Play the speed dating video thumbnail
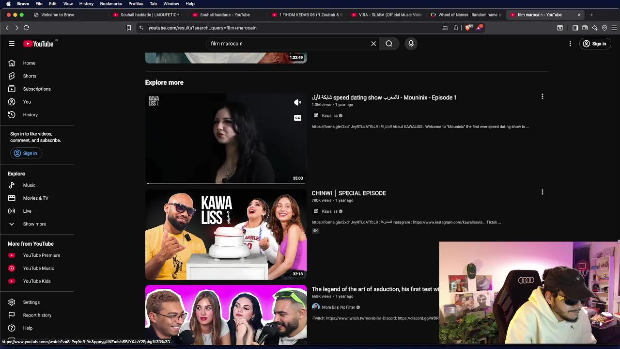The image size is (620, 349). 226,138
